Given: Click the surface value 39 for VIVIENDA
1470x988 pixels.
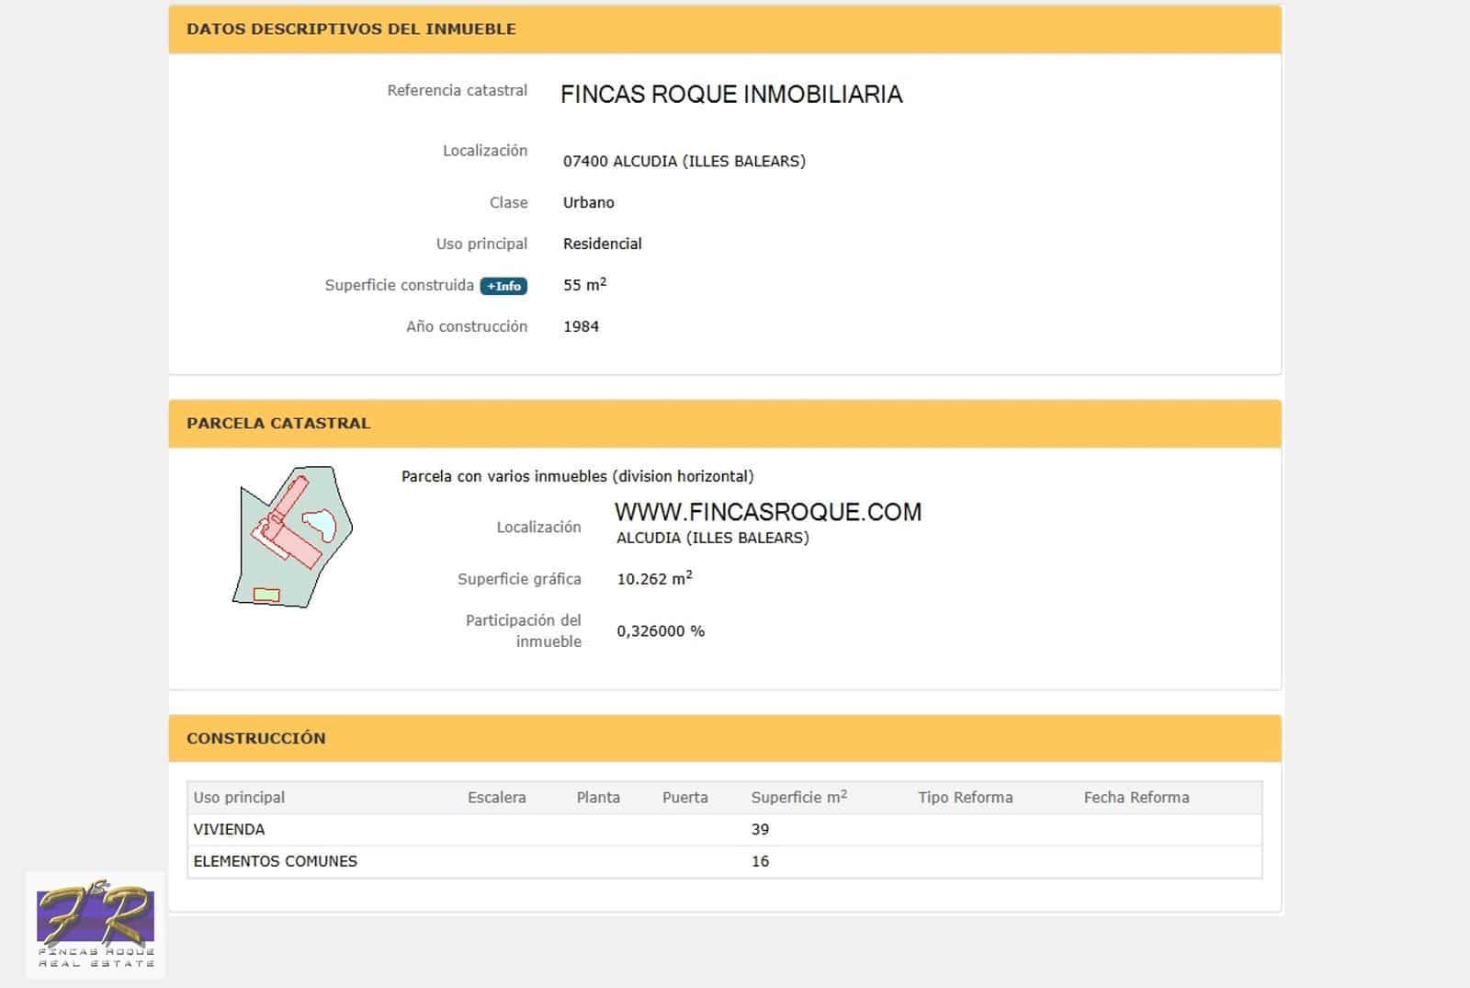Looking at the screenshot, I should [x=761, y=830].
